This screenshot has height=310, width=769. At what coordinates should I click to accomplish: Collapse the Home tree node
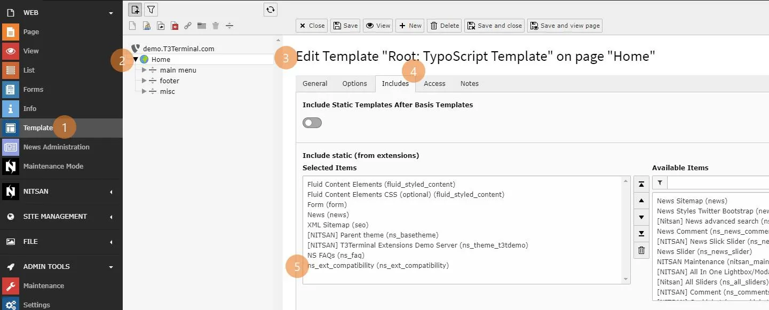(136, 60)
